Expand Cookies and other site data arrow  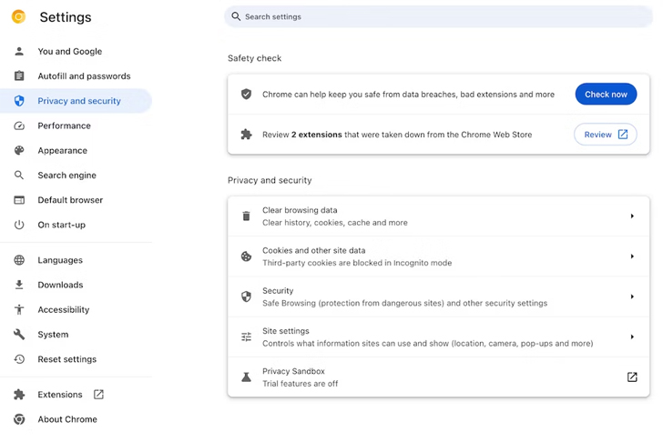632,256
